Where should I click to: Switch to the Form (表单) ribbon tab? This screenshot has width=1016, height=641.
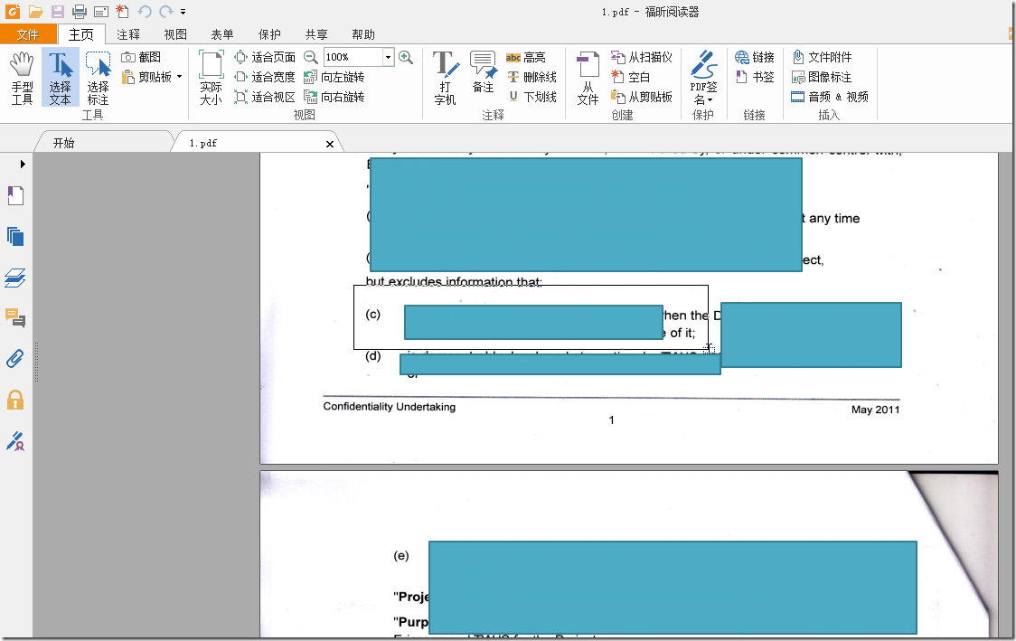point(222,34)
